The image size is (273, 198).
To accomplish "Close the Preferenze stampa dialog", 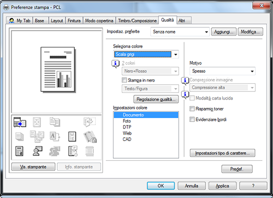I will point(262,5).
